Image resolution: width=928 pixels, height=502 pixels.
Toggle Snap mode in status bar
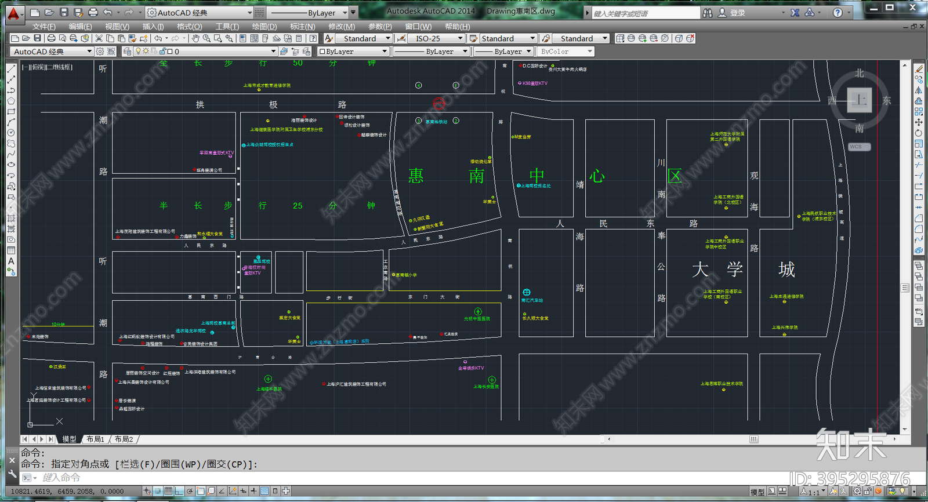(158, 491)
